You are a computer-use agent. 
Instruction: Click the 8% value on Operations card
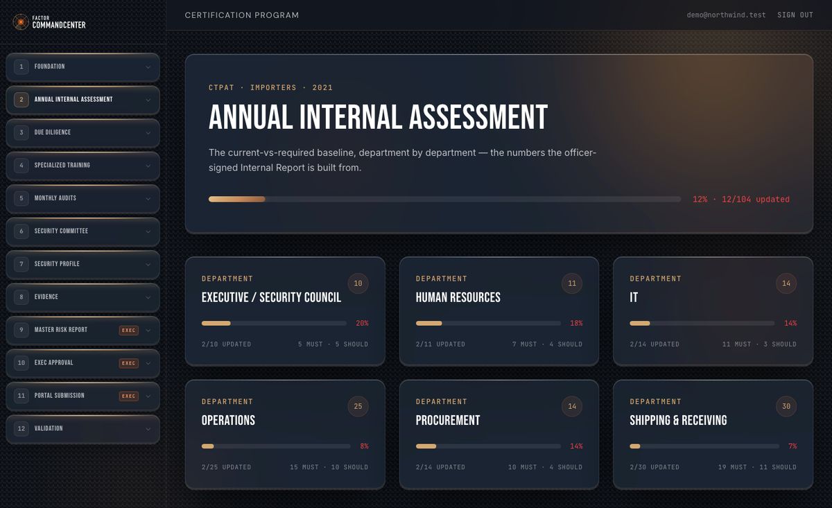(x=364, y=446)
